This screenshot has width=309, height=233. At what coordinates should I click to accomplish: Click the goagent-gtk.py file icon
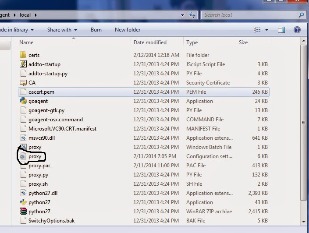click(23, 110)
